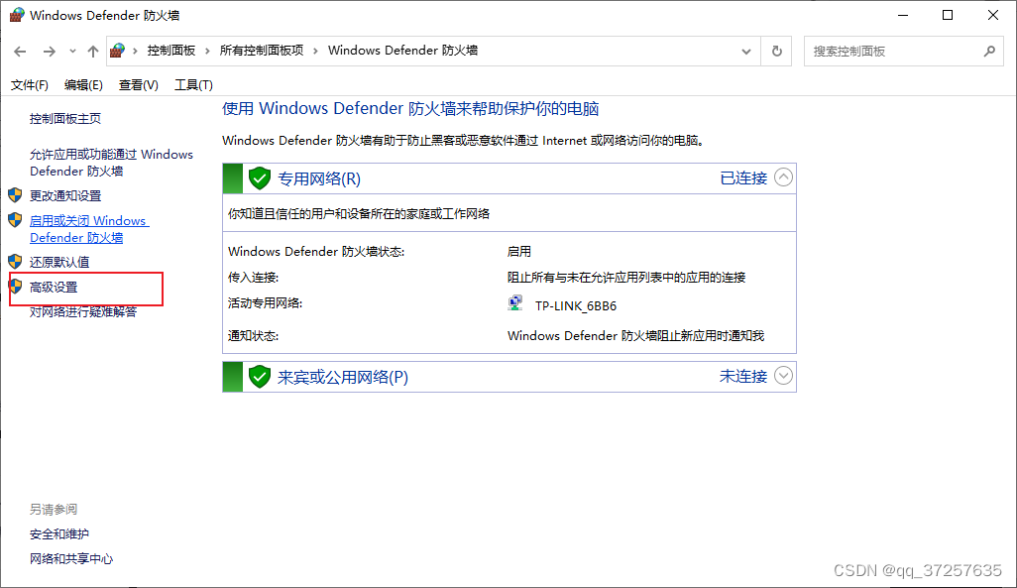Open recent locations dropdown arrow
This screenshot has height=588, width=1017.
(x=72, y=52)
